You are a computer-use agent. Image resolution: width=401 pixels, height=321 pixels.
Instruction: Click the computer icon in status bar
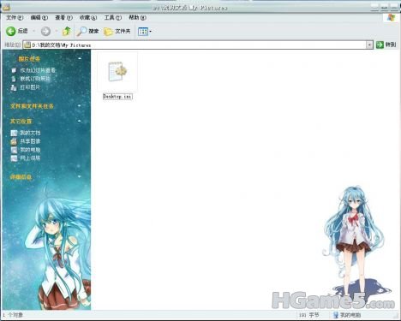click(336, 315)
